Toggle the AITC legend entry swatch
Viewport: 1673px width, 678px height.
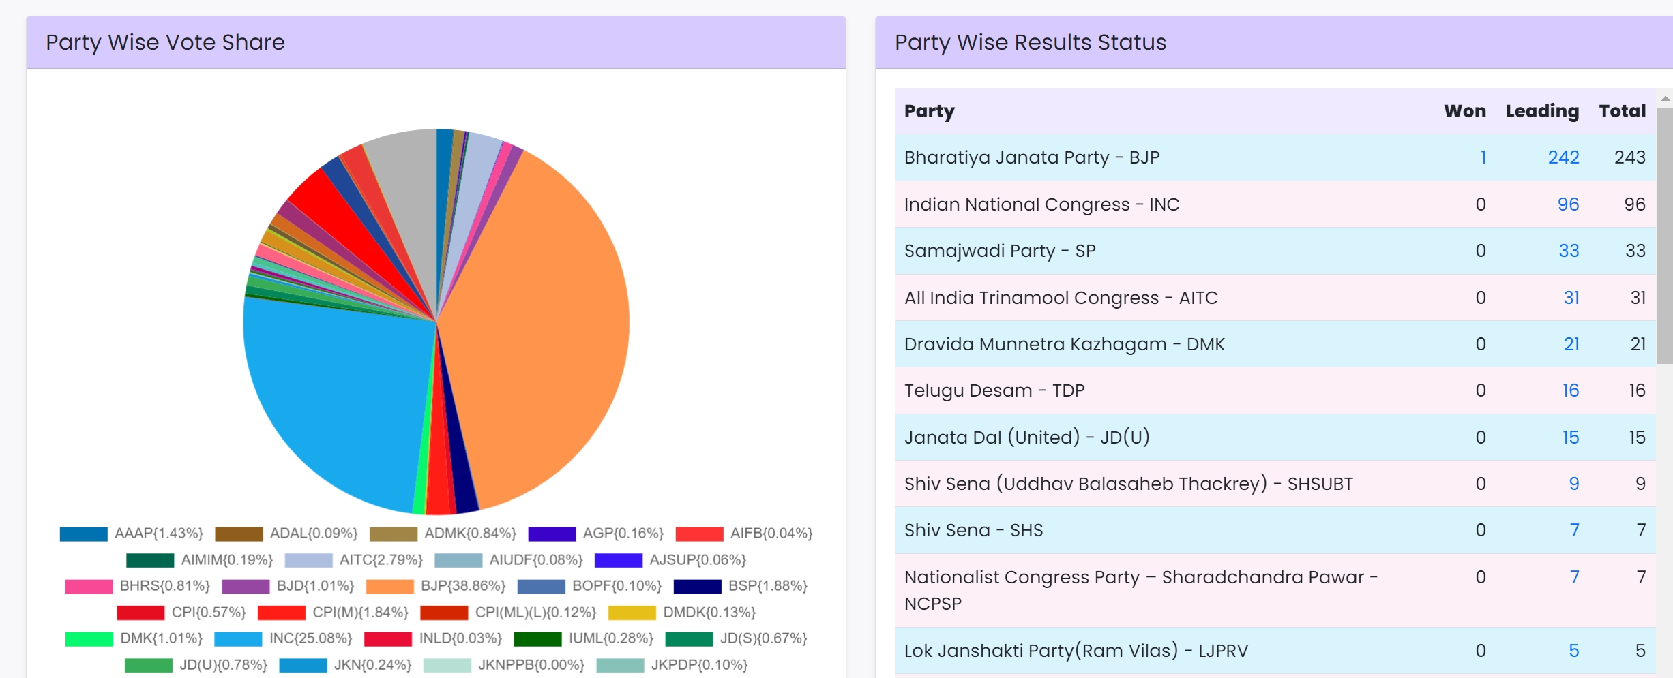coord(308,560)
